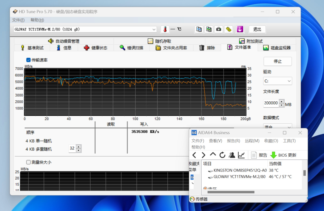
Task: Go back in AIDA64 navigation
Action: [x=194, y=155]
